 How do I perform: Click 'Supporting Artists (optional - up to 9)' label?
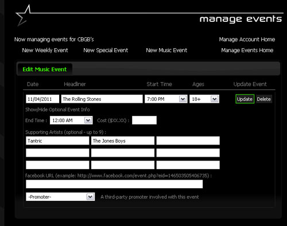coord(65,132)
